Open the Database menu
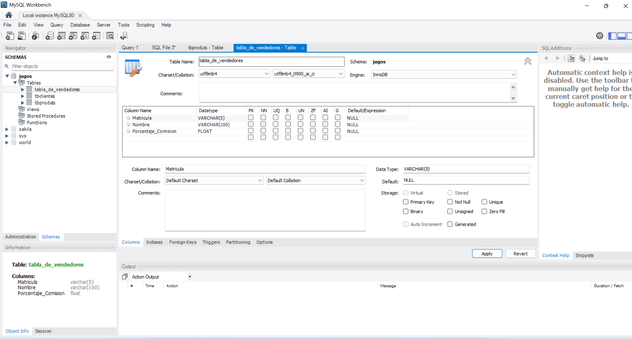 pos(80,25)
